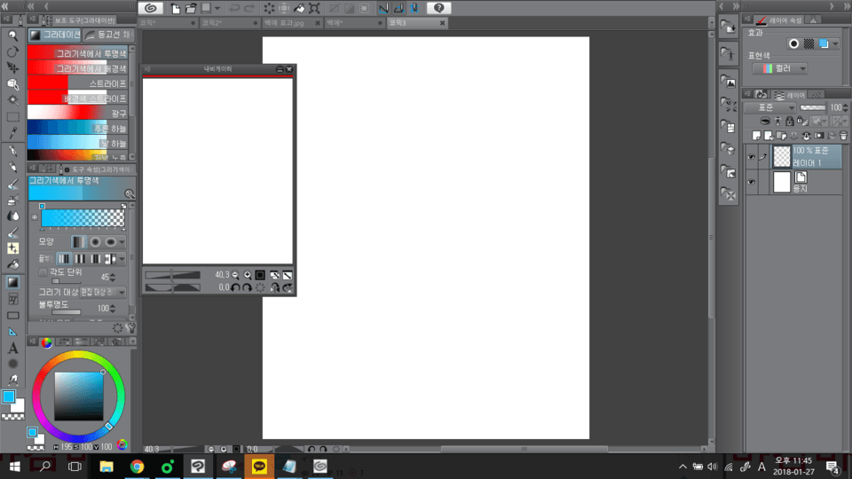Enable the 각도 단위 checkbox

43,272
